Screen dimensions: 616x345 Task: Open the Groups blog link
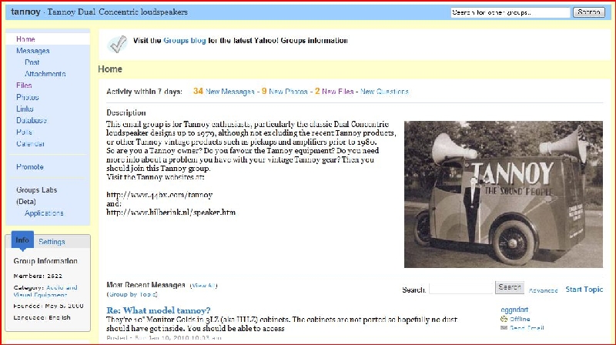[185, 41]
